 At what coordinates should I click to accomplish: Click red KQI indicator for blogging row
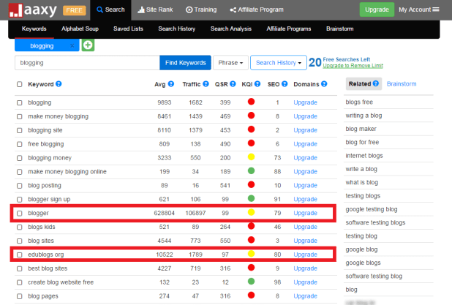(x=251, y=102)
